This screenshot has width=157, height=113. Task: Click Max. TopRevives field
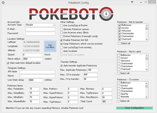click(107, 93)
